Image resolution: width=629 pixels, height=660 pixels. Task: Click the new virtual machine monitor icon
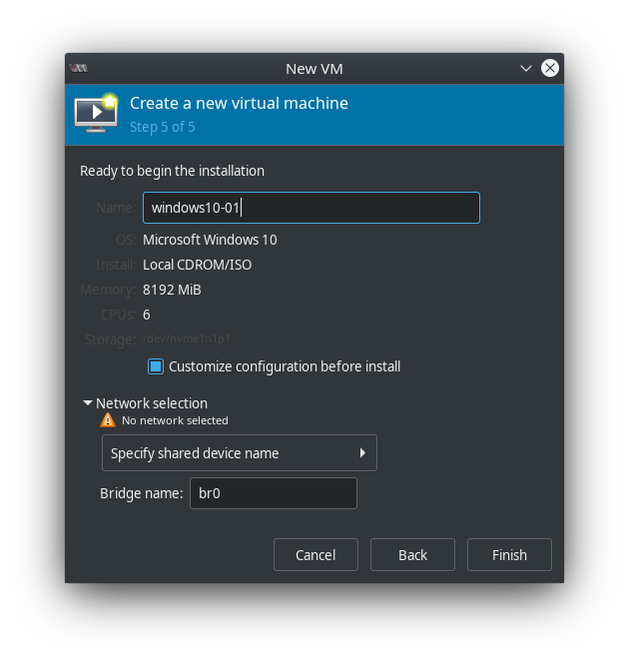[x=97, y=113]
